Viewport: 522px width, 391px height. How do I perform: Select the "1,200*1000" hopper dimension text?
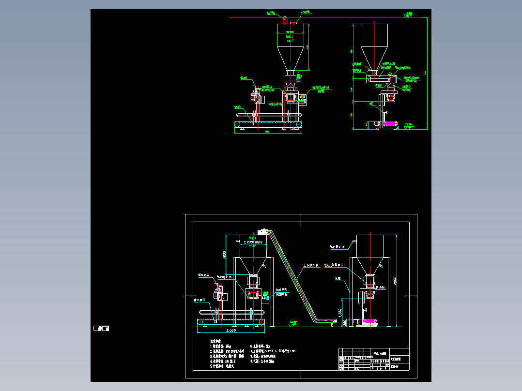tap(253, 242)
